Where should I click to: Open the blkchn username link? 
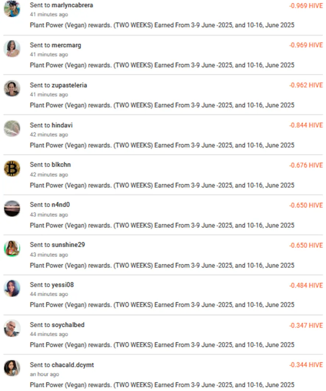(61, 165)
